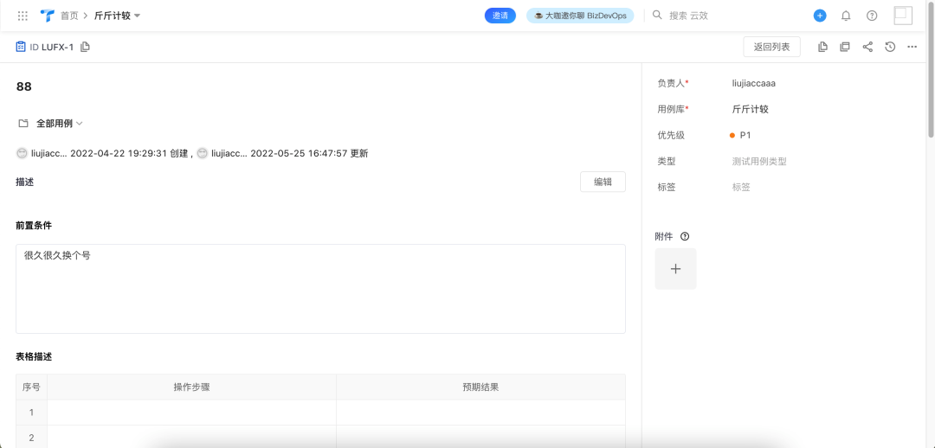Open the 大咖邀你聊 BizDevOps banner
This screenshot has height=448, width=935.
click(x=579, y=16)
